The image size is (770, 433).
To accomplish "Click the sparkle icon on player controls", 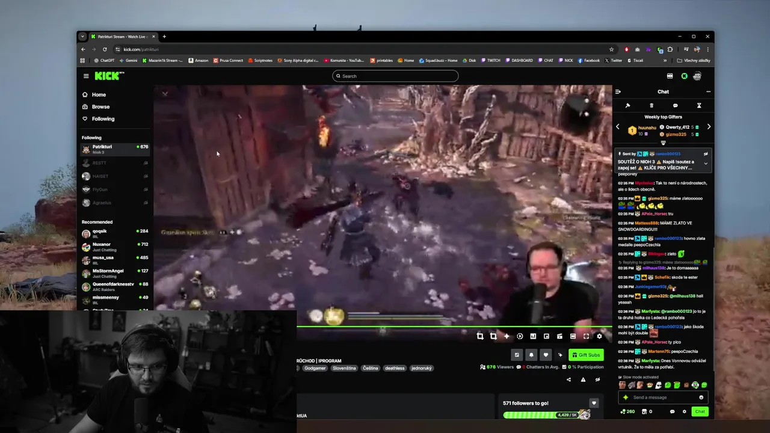I will tap(507, 336).
